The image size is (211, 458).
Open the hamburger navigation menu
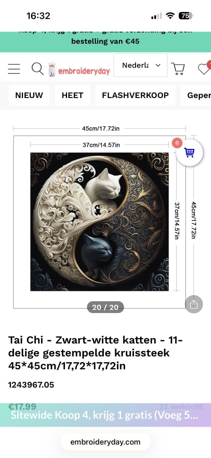point(14,68)
